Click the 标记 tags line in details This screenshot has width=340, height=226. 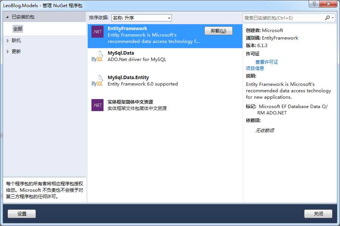[287, 110]
